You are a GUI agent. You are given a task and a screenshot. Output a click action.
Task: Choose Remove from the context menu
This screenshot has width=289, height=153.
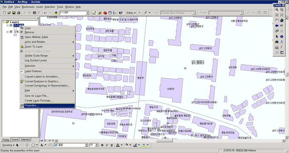(47, 32)
